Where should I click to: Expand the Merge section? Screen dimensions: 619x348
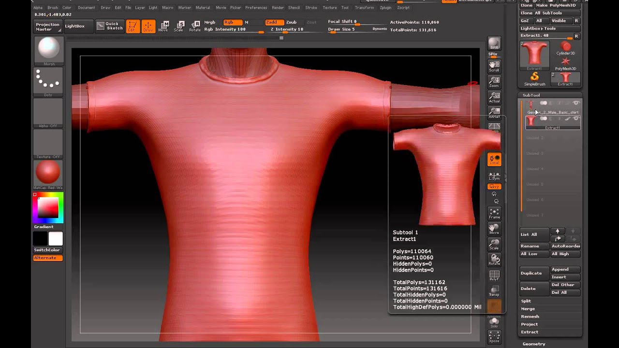[x=528, y=309]
